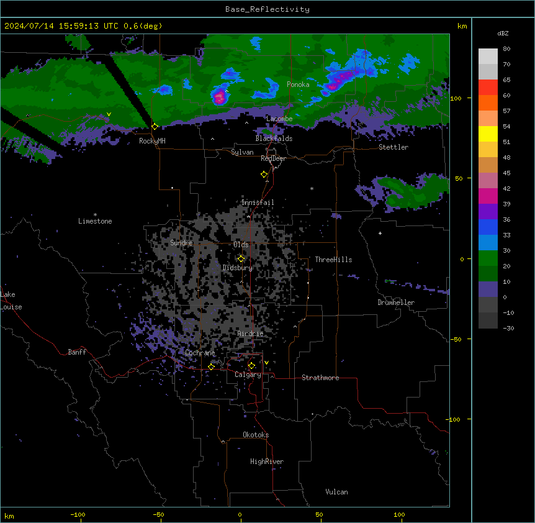Pick the yellow diamond marker below Cochrane
Screen dimensions: 535x523
click(211, 366)
